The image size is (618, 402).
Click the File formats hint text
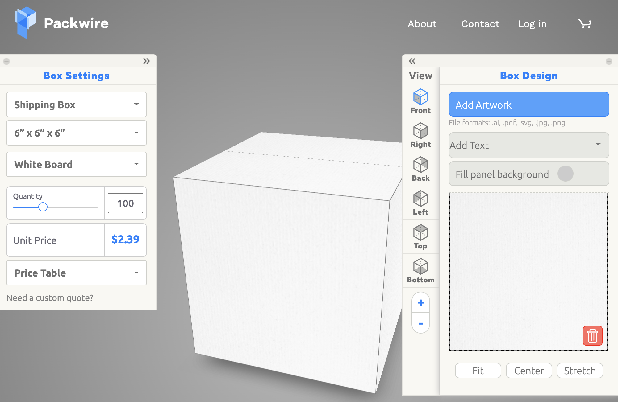(x=507, y=123)
